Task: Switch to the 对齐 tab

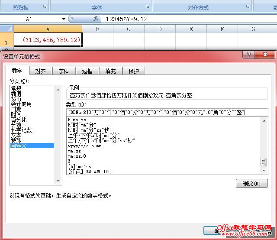Action: coord(41,71)
